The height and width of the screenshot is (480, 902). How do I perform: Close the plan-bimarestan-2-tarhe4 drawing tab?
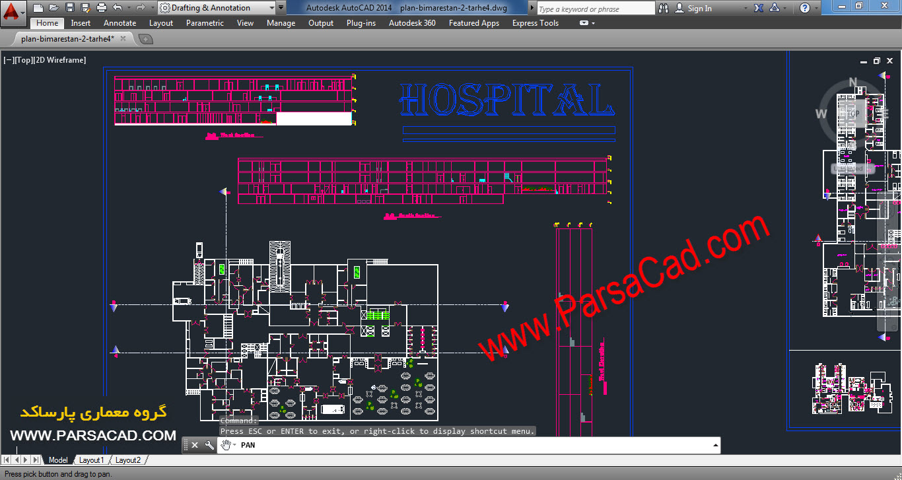pyautogui.click(x=123, y=39)
